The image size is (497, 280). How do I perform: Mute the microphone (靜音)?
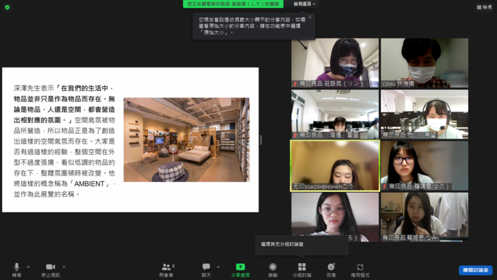pos(16,270)
